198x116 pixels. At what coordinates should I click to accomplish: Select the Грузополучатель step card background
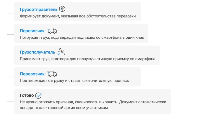(x=87, y=55)
